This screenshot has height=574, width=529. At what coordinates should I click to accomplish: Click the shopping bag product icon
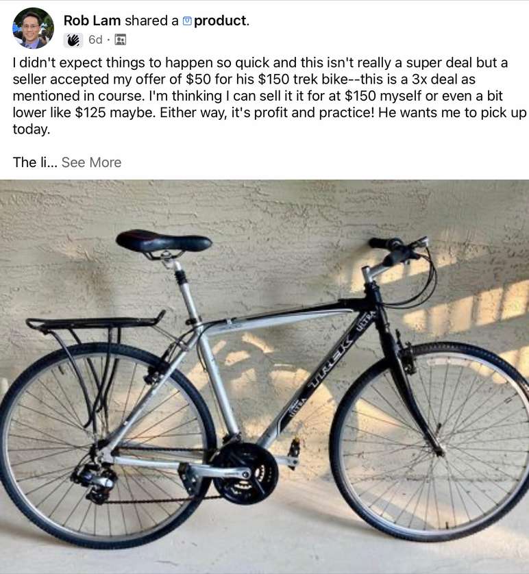pyautogui.click(x=187, y=21)
